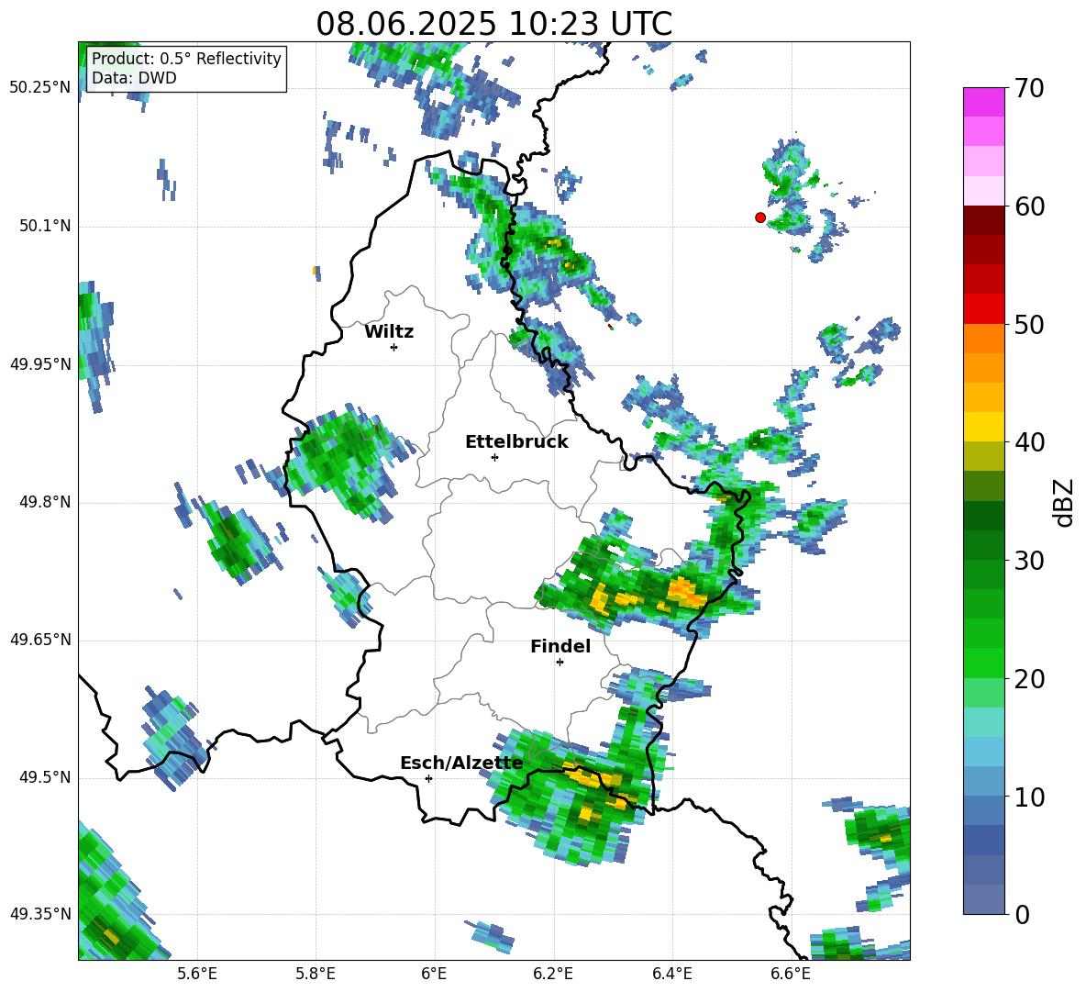Screen dimensions: 1086x992
Task: Click the Wiltz city label
Action: pos(389,331)
